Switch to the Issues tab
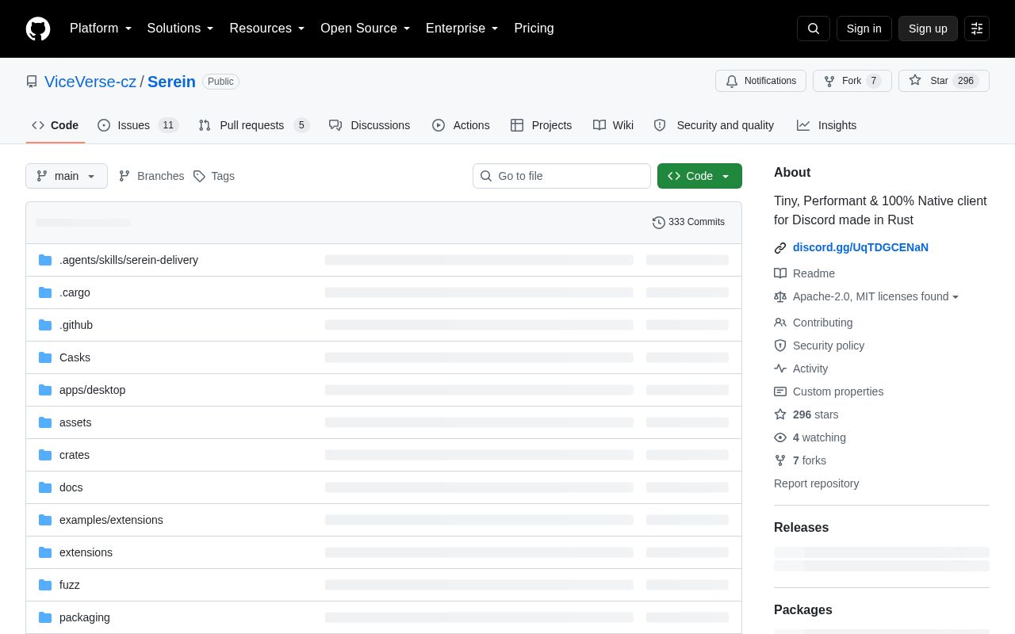Screen dimensions: 1015x634 tap(138, 125)
